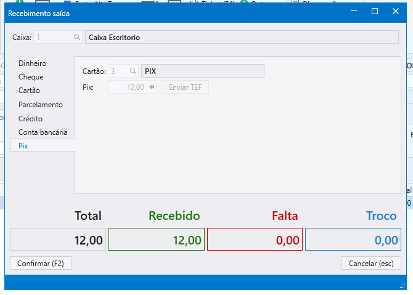Confirm the payment with Confirmar (F2)

(41, 263)
